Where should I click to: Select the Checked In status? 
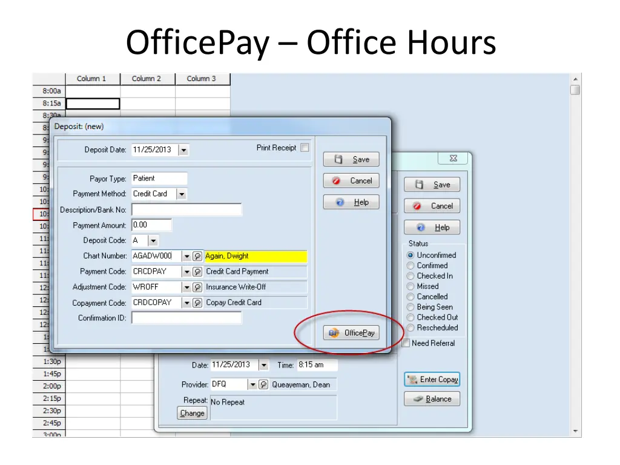[x=411, y=276]
